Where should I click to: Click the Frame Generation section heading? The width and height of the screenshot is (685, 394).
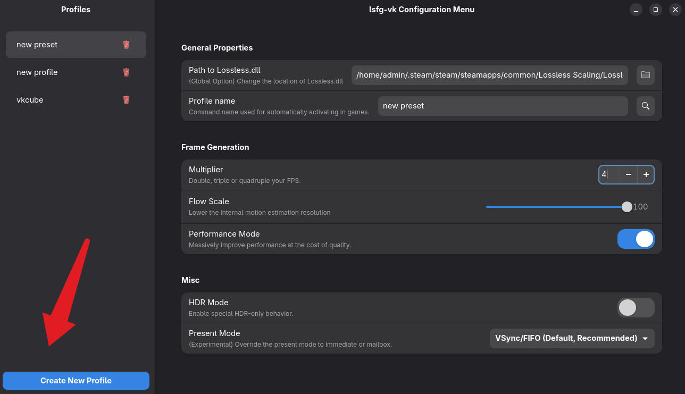coord(215,147)
